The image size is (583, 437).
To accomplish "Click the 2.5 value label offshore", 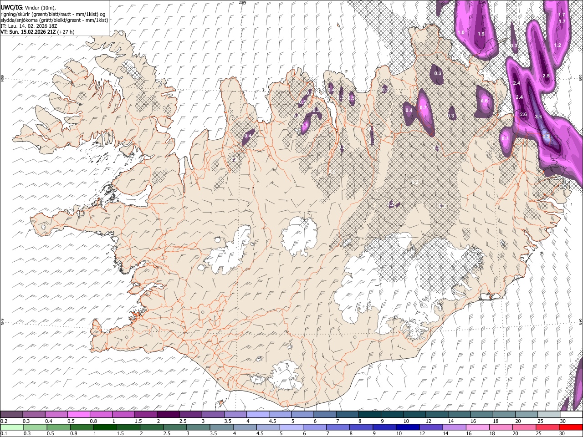I will 547,76.
